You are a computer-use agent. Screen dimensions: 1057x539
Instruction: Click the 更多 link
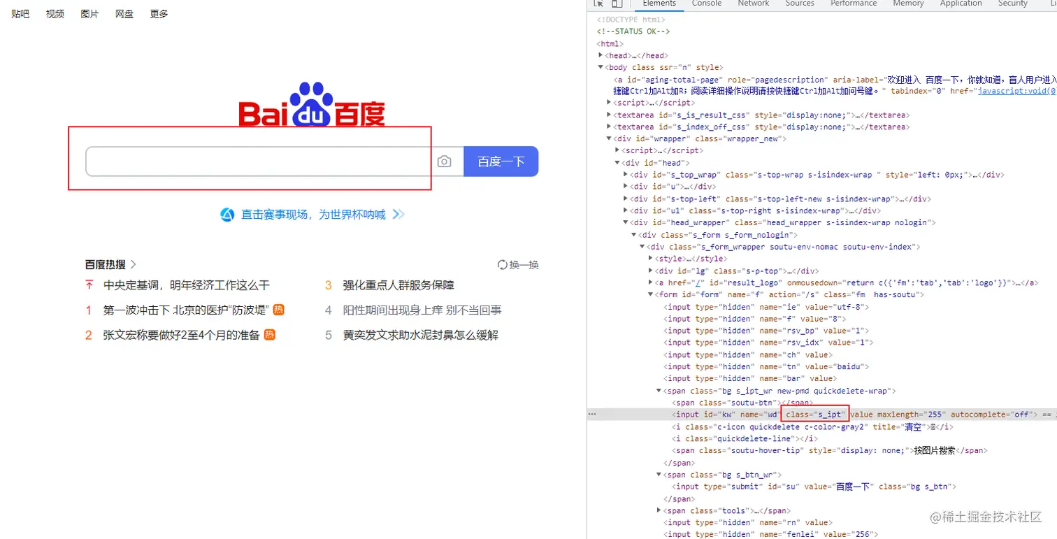159,14
